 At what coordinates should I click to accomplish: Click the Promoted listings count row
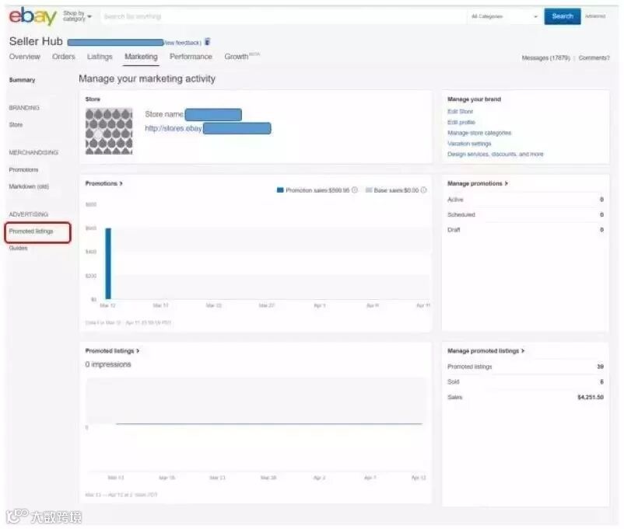click(x=525, y=367)
